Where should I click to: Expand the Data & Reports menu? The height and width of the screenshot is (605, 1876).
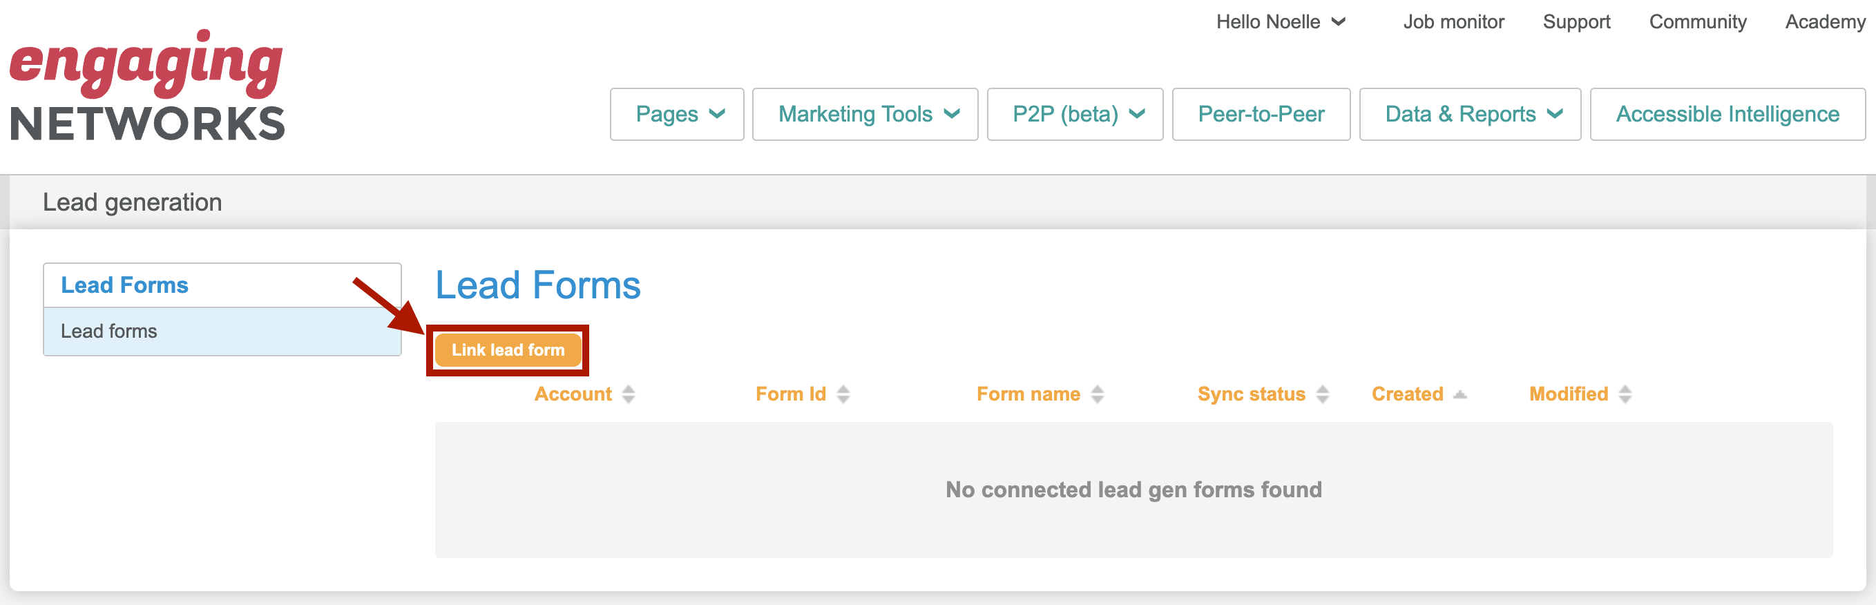tap(1469, 115)
